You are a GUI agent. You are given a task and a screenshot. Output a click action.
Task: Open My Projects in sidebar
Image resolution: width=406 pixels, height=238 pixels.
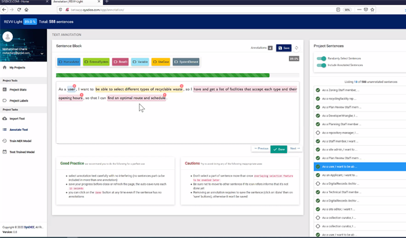pyautogui.click(x=17, y=68)
